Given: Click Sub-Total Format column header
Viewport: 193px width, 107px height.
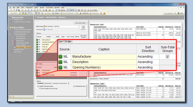Looking at the screenshot, I should pyautogui.click(x=83, y=37).
